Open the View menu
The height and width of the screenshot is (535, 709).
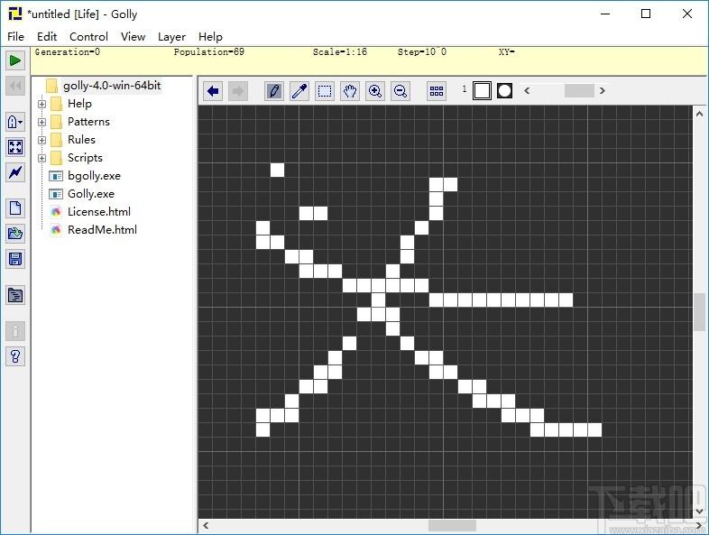tap(133, 37)
